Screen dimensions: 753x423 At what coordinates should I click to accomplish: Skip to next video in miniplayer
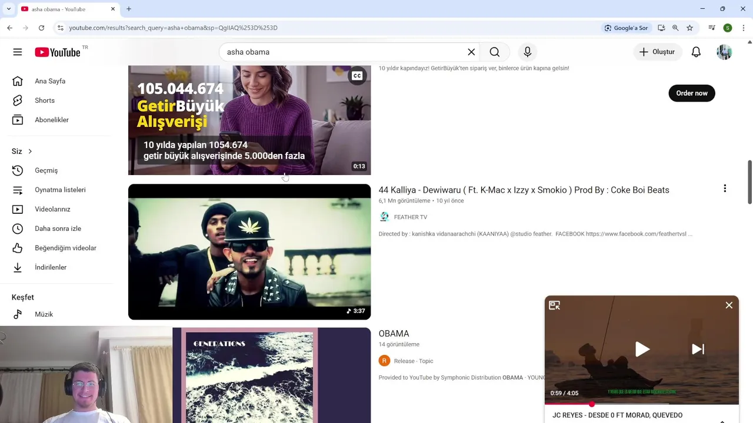[698, 350]
